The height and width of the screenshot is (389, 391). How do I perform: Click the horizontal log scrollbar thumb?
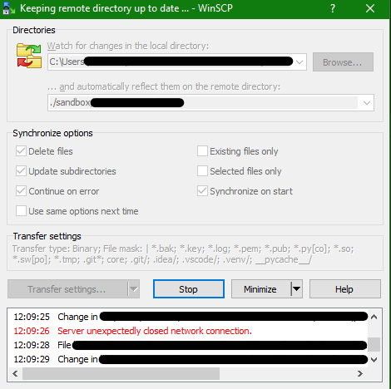click(121, 374)
